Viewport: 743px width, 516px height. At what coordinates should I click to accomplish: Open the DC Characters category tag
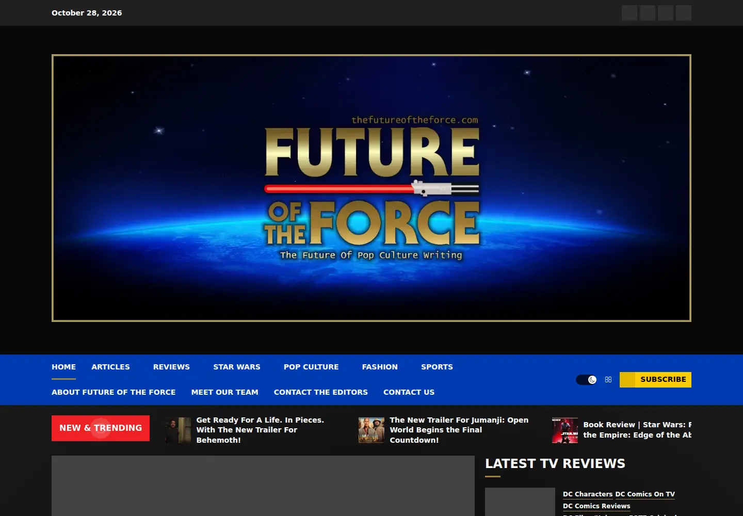(588, 494)
